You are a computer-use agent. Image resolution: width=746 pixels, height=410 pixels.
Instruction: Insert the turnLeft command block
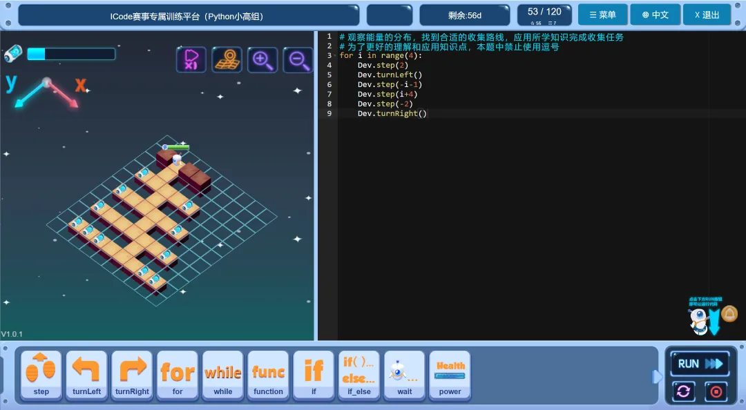click(x=86, y=375)
